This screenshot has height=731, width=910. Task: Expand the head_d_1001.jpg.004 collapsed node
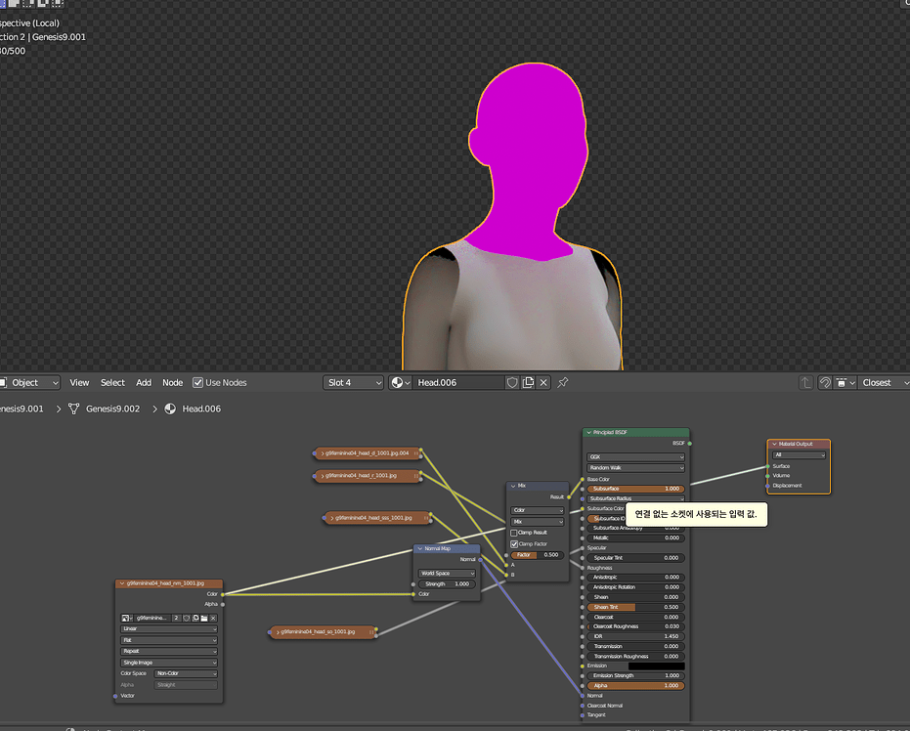[x=323, y=453]
